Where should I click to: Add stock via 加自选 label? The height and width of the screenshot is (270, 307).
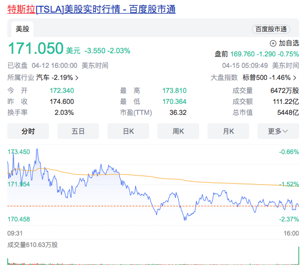[289, 43]
